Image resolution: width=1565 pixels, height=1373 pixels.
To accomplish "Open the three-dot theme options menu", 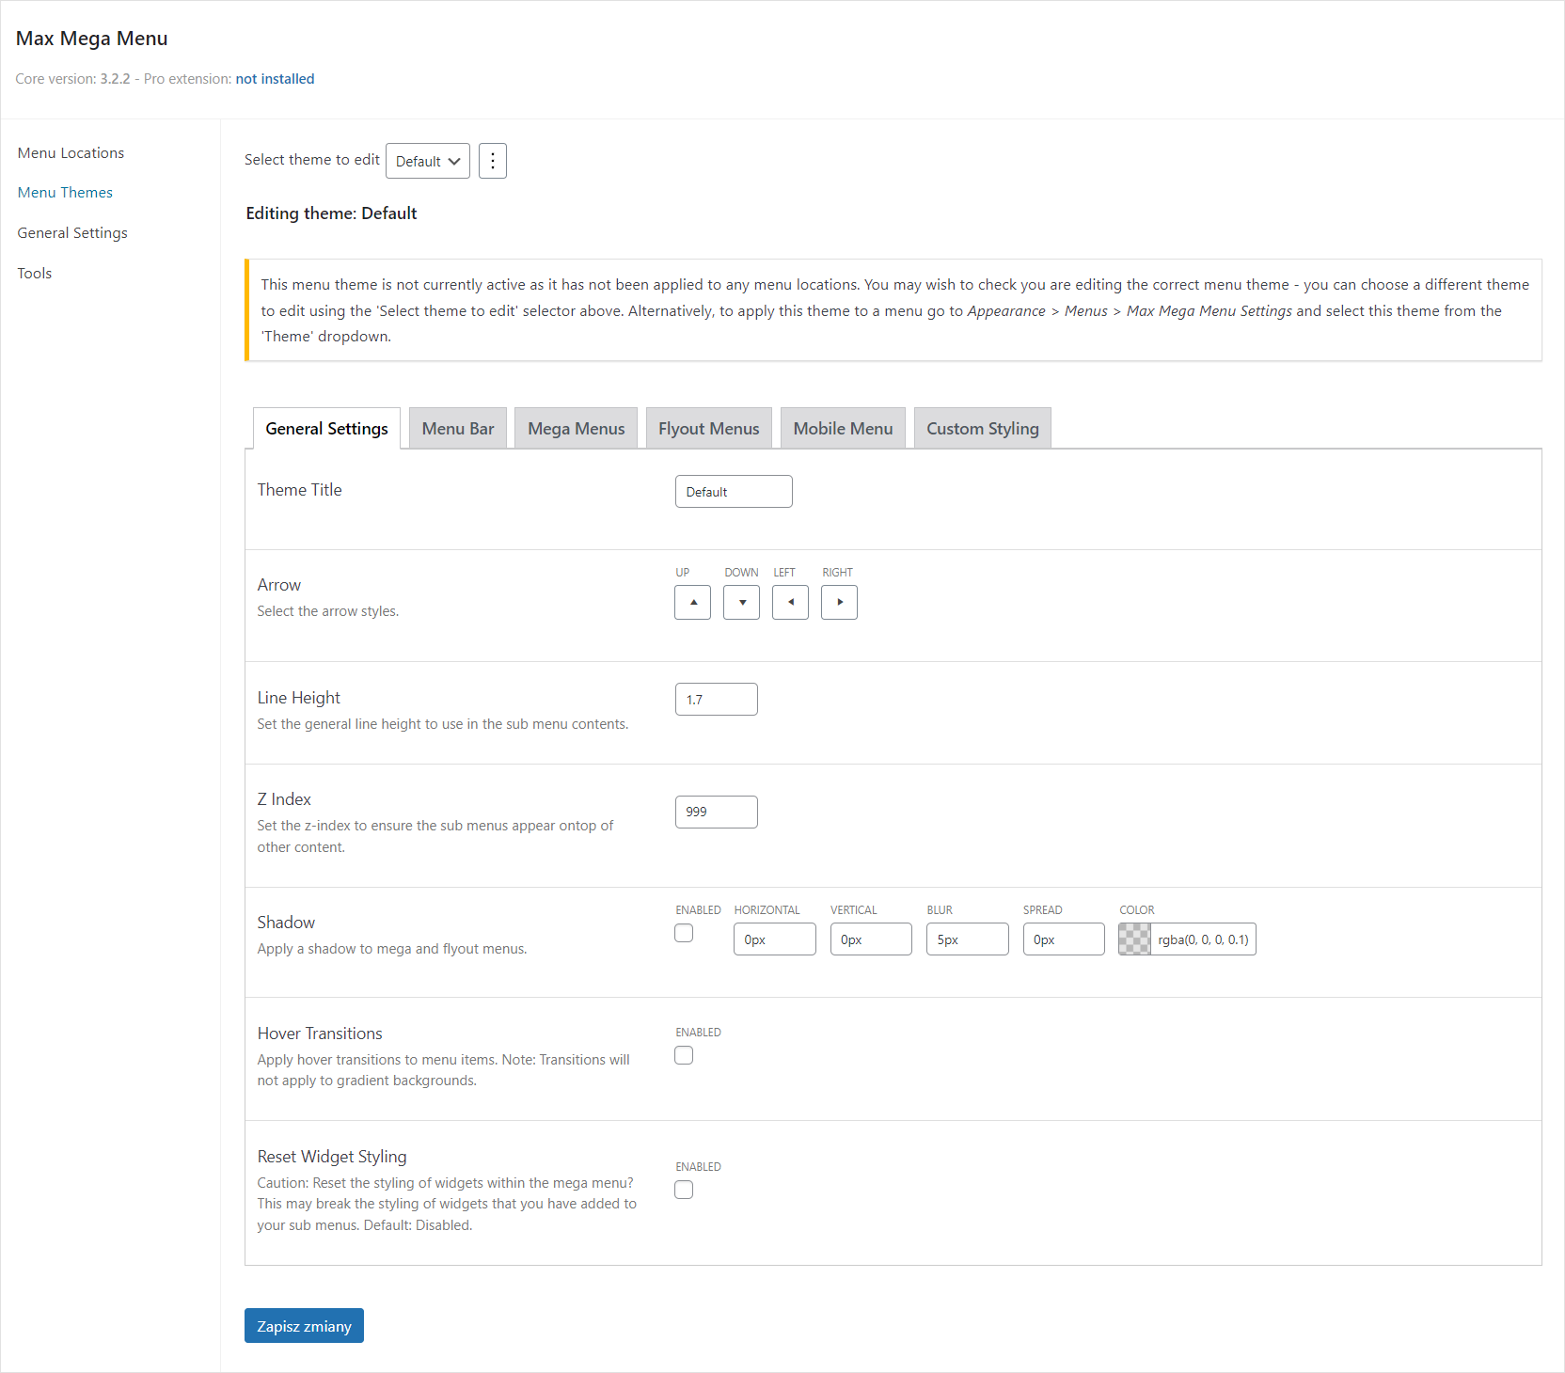I will [493, 161].
